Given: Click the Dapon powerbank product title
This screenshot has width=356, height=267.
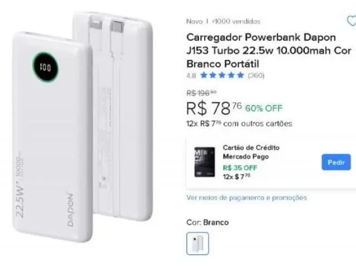Looking at the screenshot, I should click(269, 51).
